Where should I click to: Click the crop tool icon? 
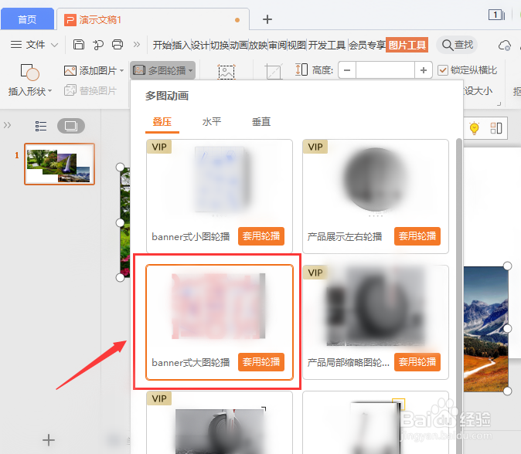coord(274,71)
